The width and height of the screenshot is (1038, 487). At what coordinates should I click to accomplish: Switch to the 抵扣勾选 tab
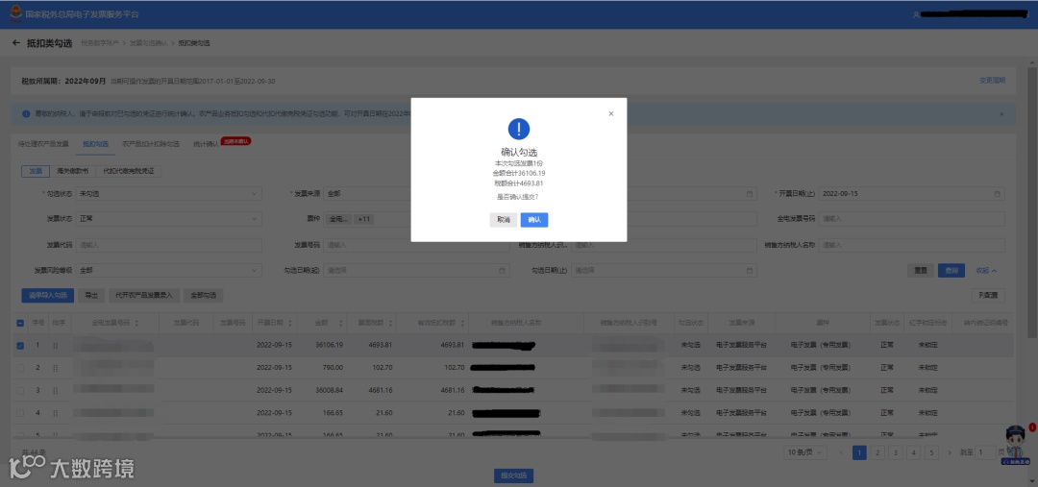tap(95, 143)
